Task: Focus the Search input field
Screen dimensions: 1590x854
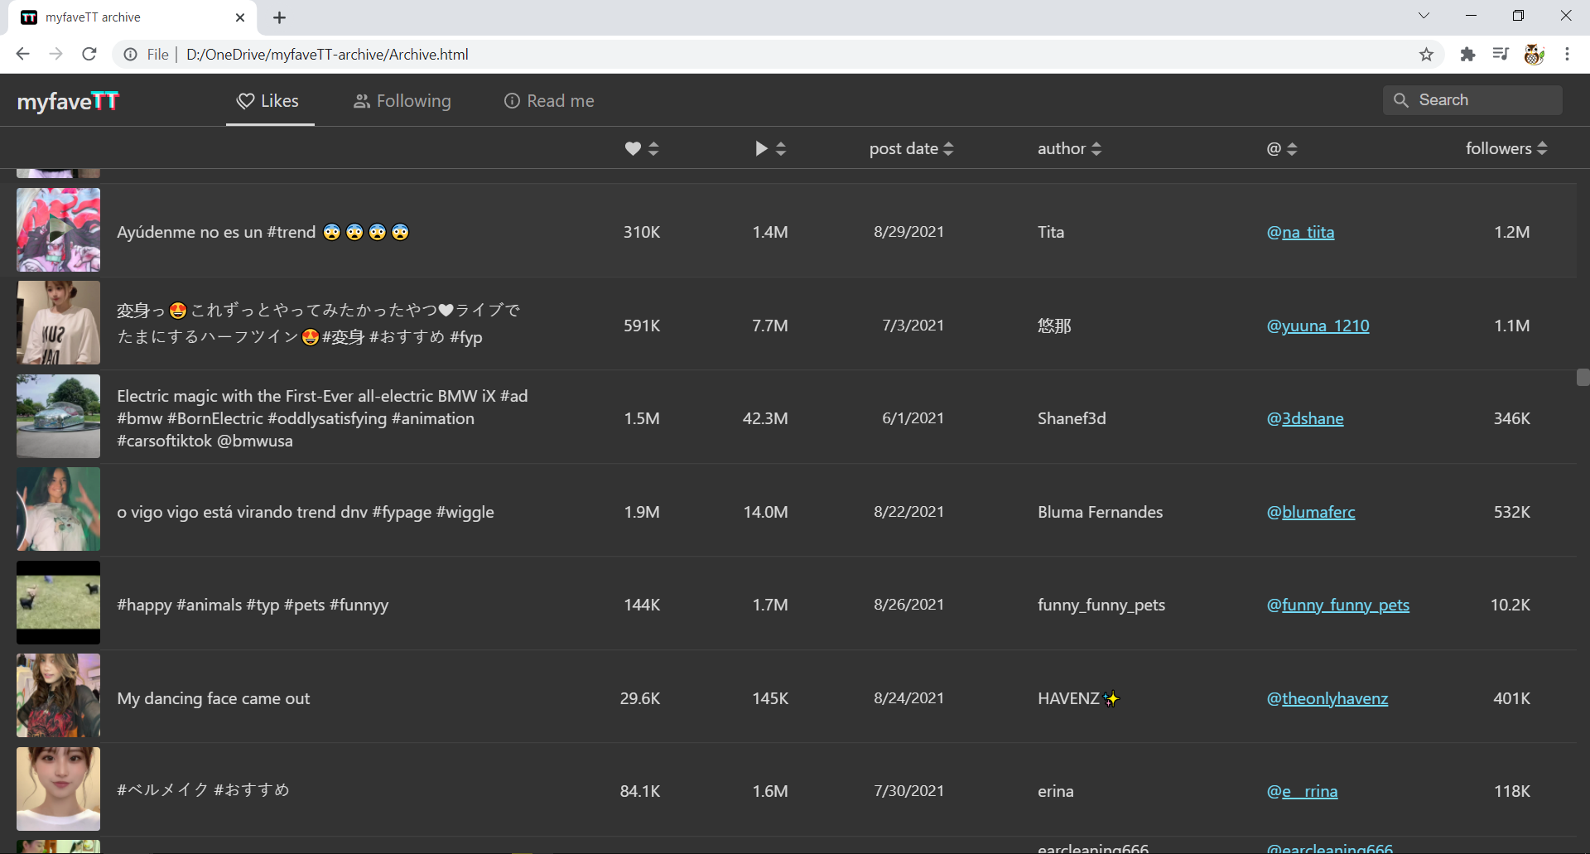Action: 1472,100
